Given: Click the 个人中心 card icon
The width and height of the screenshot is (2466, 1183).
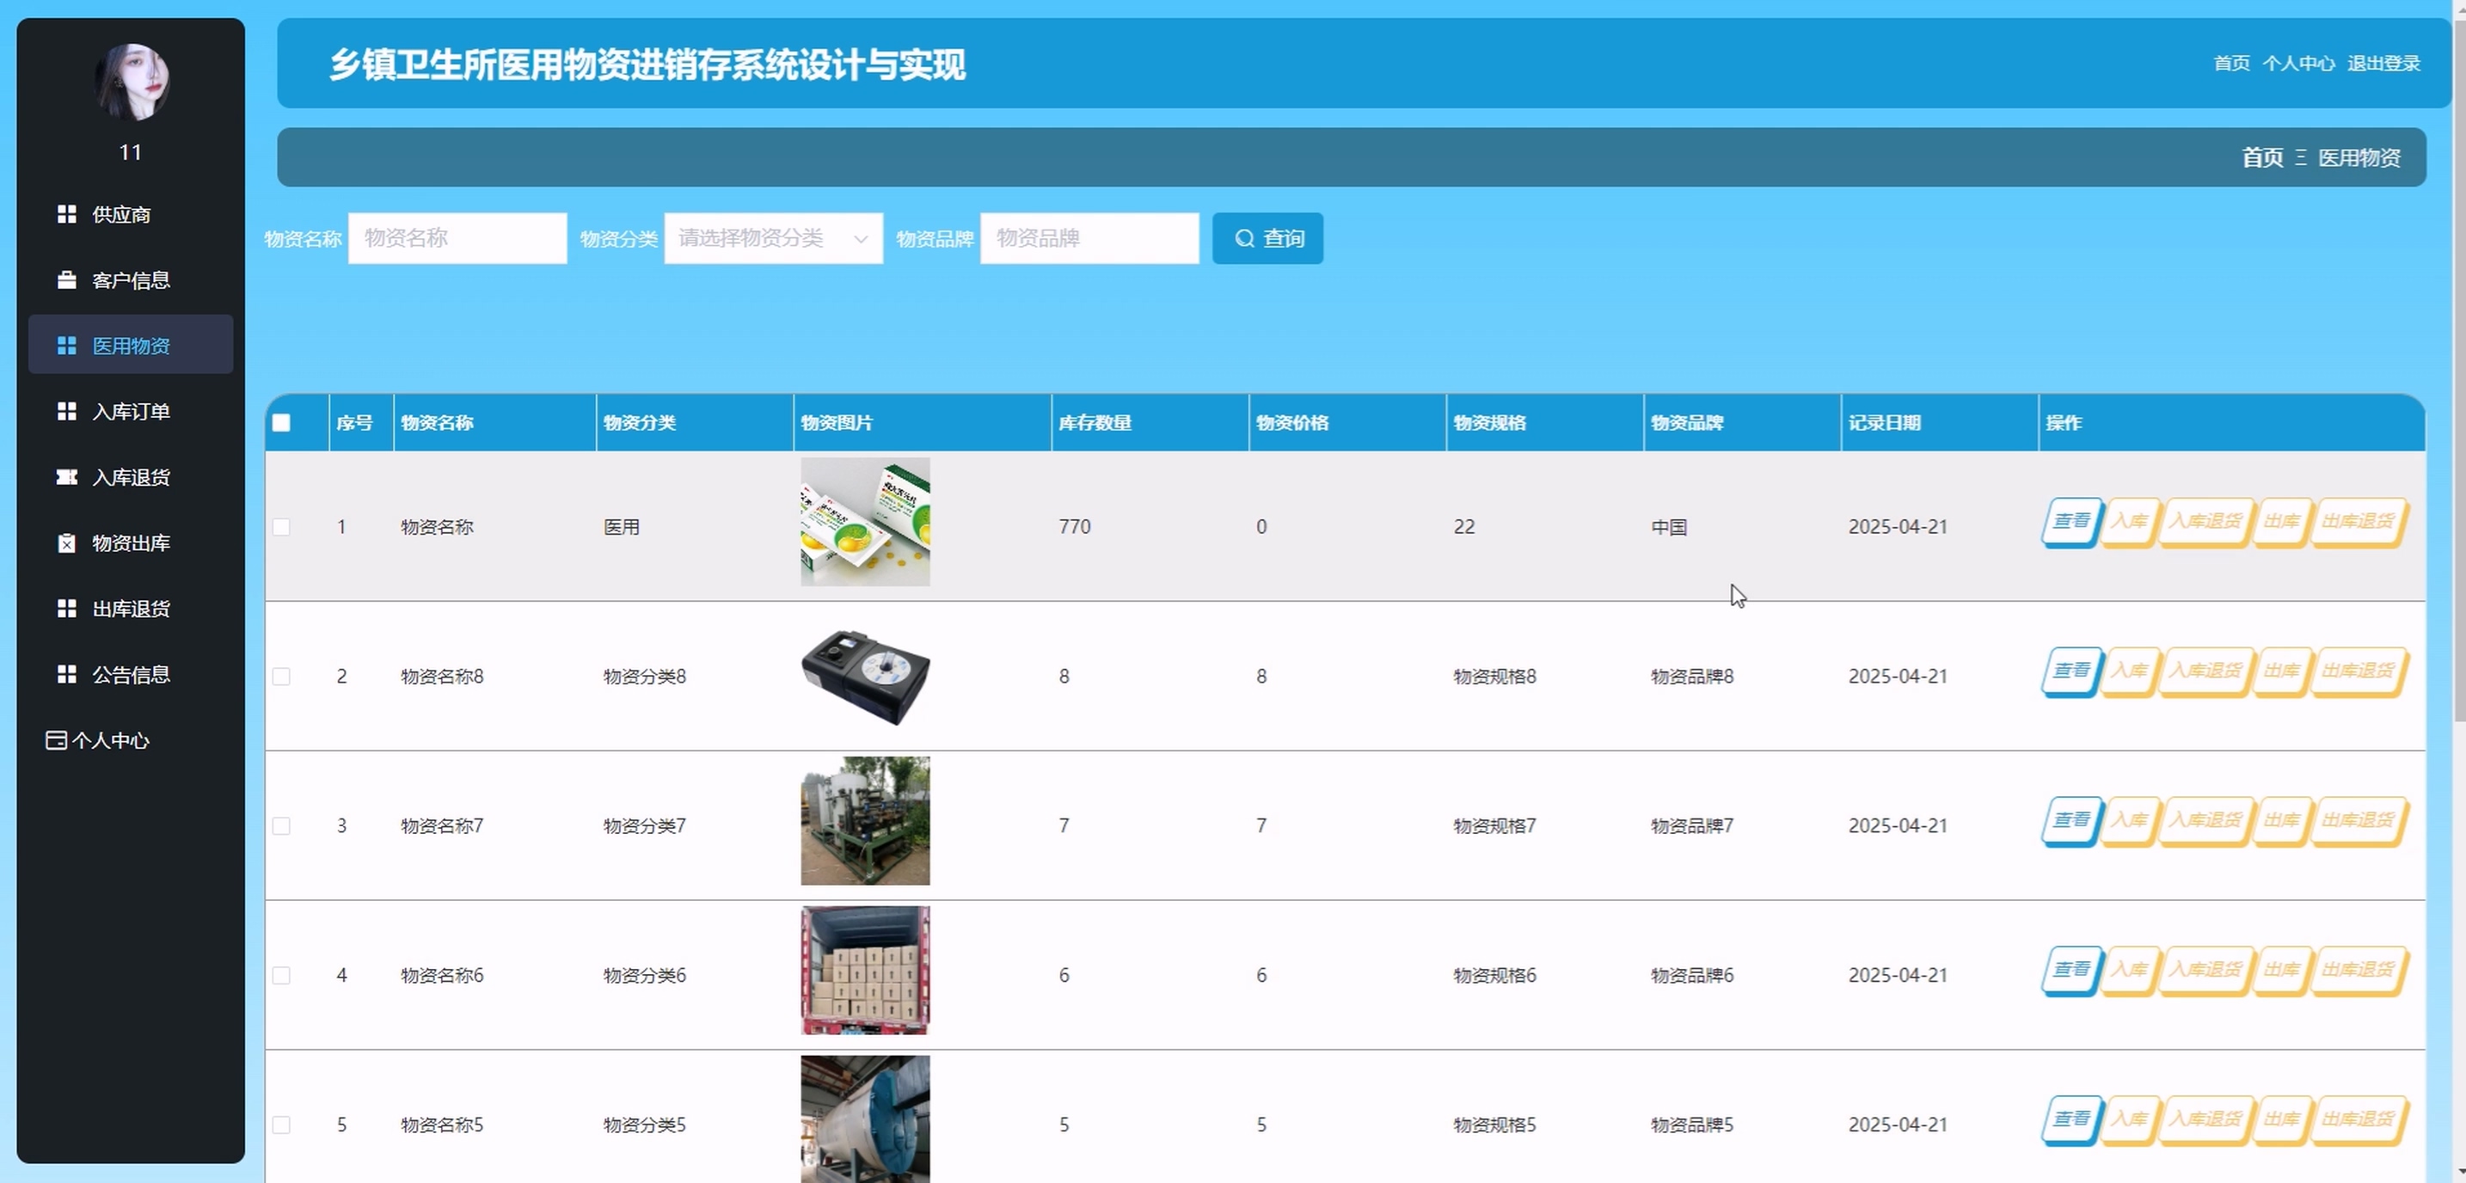Looking at the screenshot, I should point(56,740).
